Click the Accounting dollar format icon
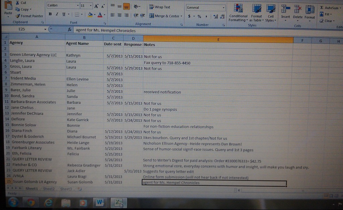Screen dimensions: 343x210 [x=189, y=16]
